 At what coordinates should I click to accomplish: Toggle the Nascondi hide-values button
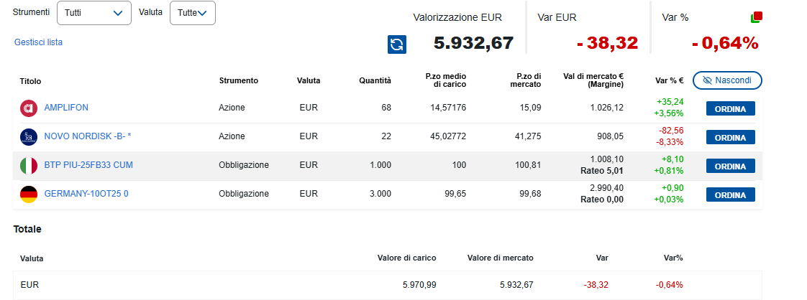(727, 80)
